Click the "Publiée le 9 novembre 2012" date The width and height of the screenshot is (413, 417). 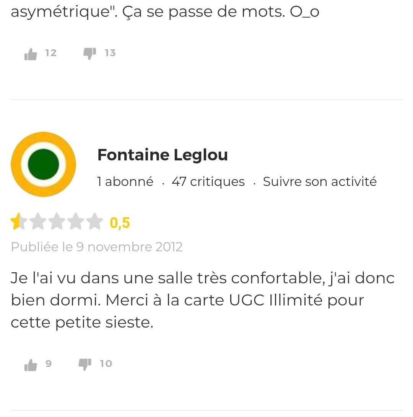tap(97, 247)
